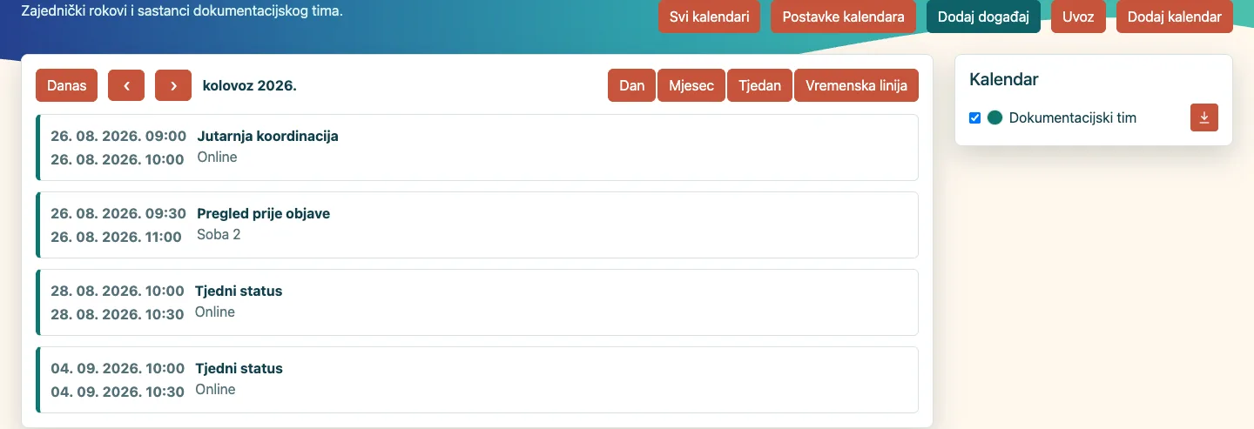
Task: Click the Dokumentacijski tim color dot
Action: tap(994, 117)
